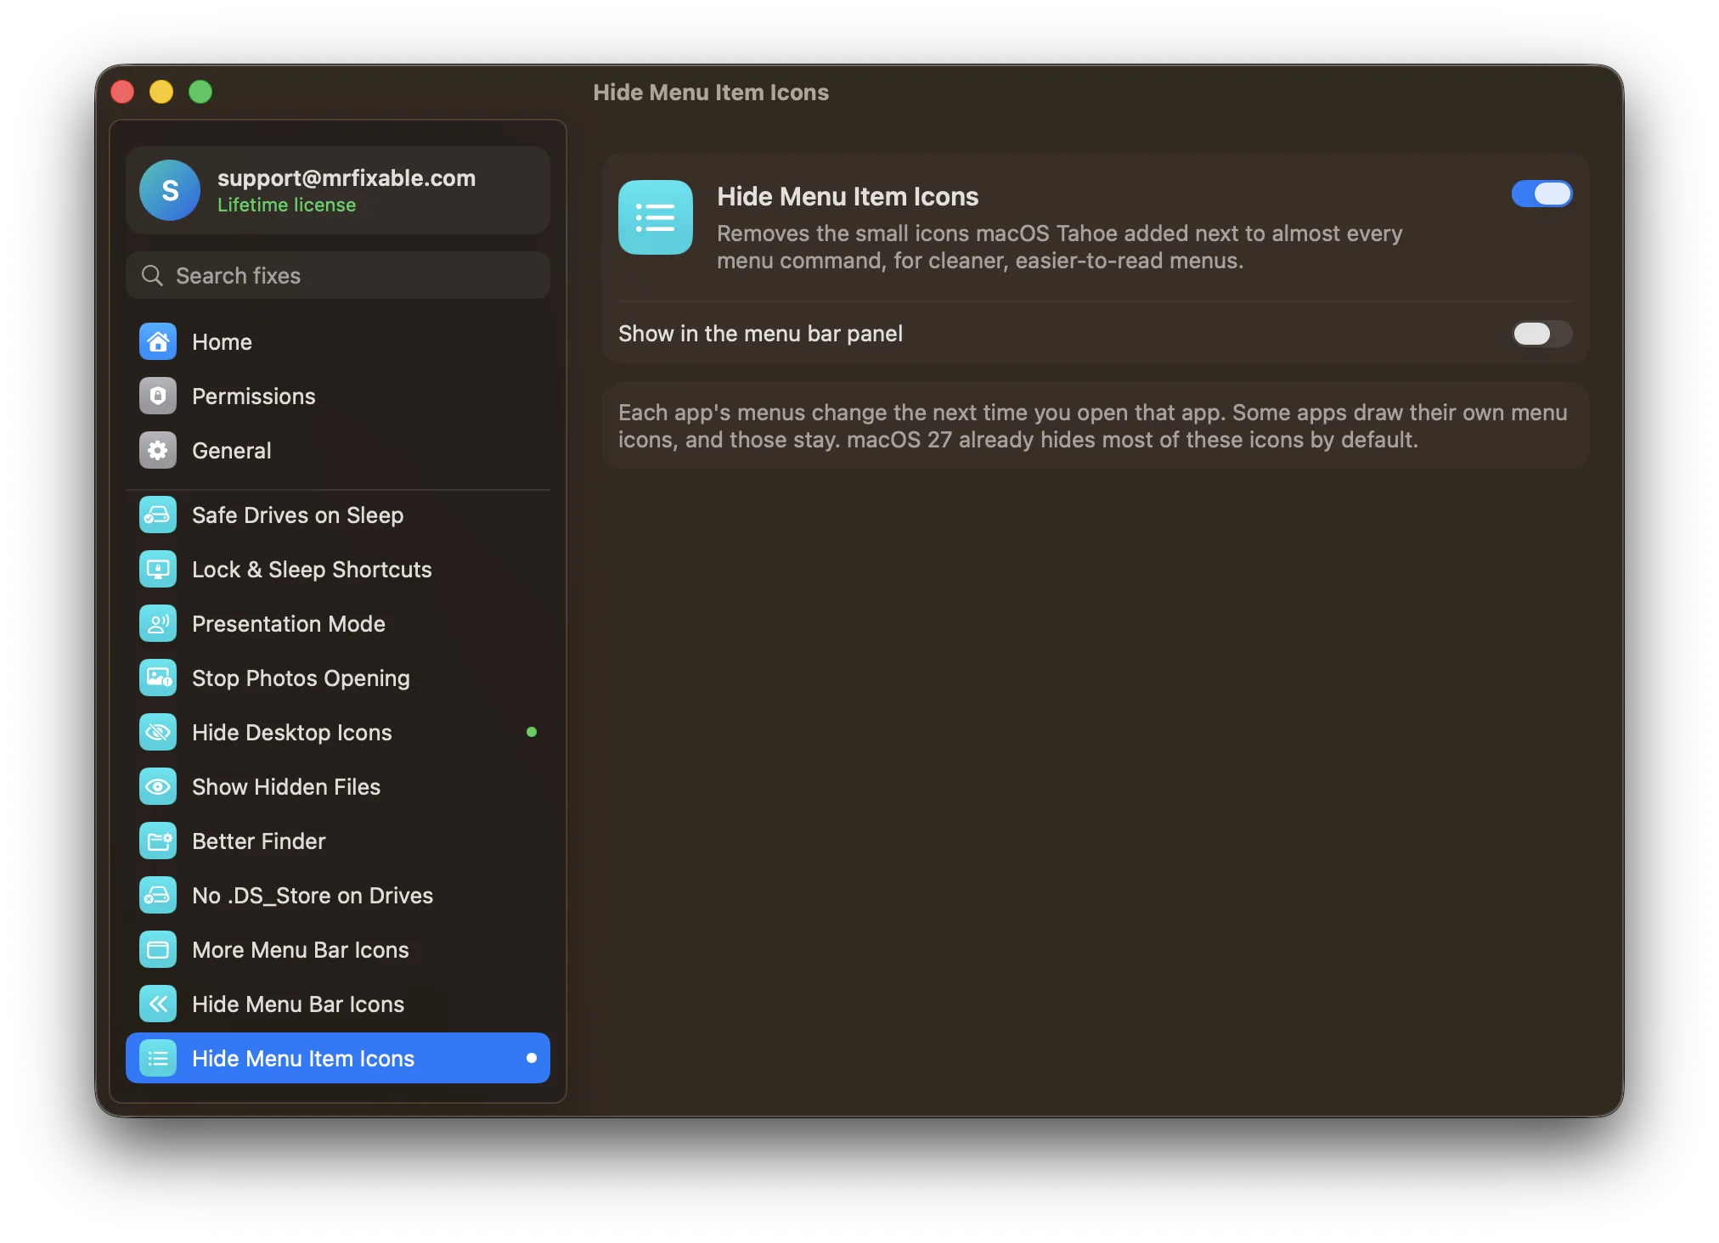Open Safe Drives on Sleep fix

click(x=338, y=515)
